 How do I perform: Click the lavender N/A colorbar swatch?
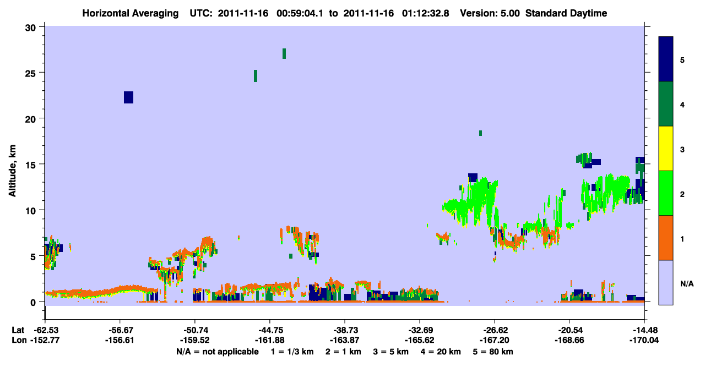tap(666, 282)
